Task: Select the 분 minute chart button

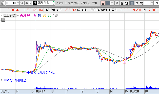Action: [132, 3]
